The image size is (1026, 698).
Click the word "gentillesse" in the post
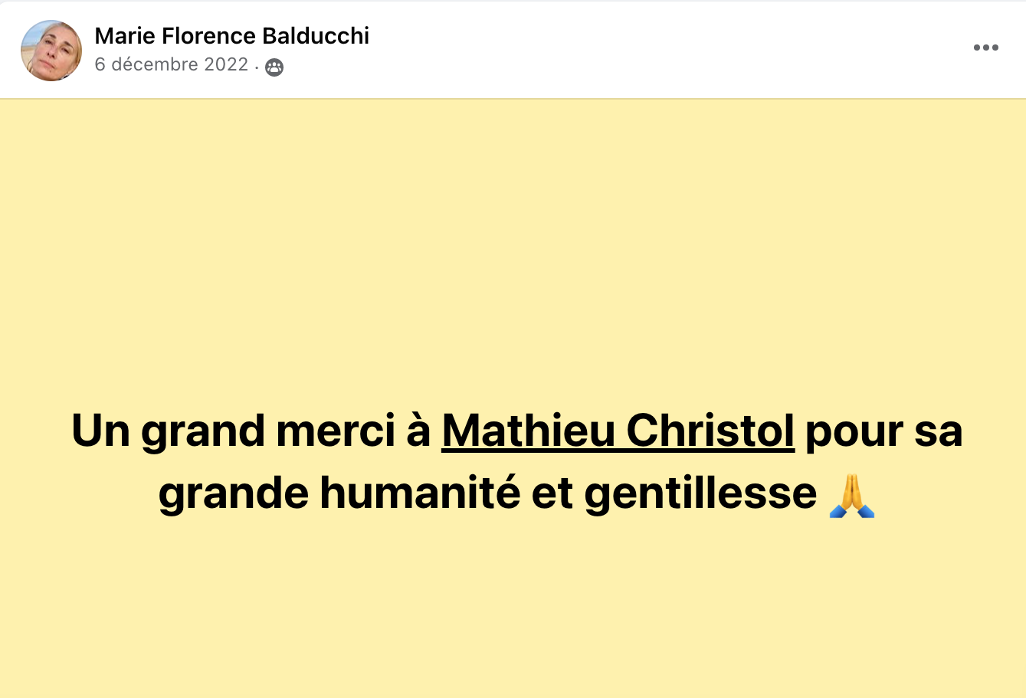(x=700, y=493)
